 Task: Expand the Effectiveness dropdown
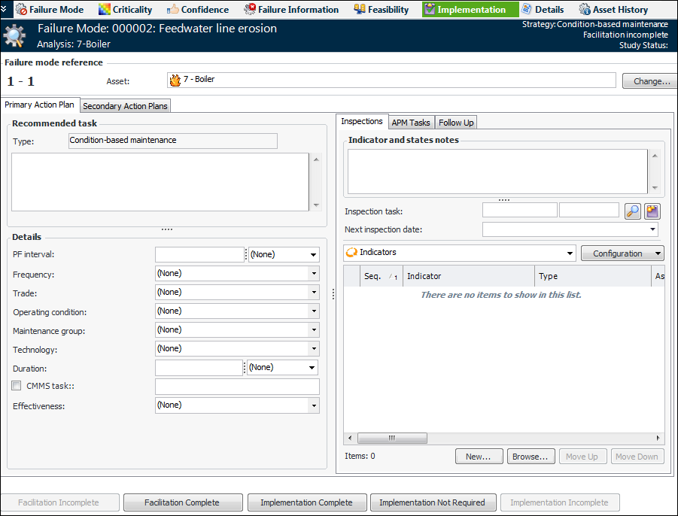pos(314,405)
